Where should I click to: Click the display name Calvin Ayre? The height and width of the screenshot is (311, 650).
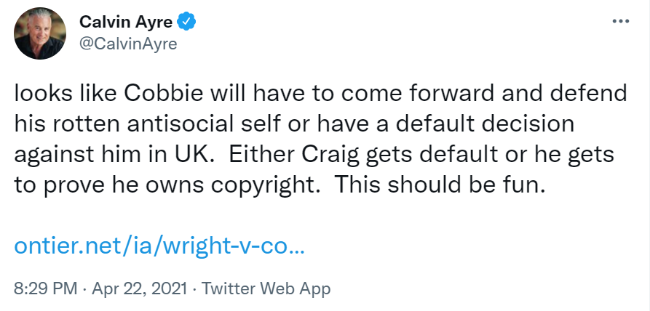pos(126,22)
